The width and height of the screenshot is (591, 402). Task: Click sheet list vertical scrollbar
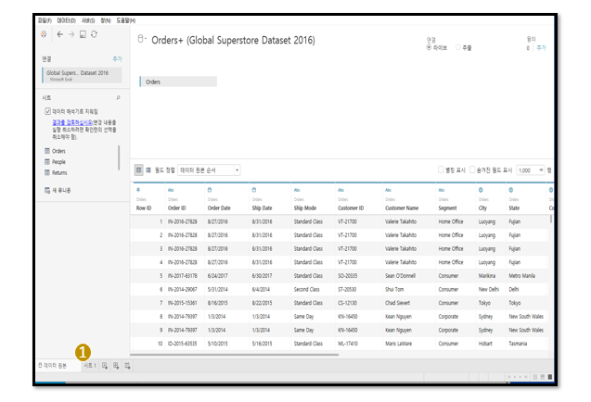tap(119, 158)
